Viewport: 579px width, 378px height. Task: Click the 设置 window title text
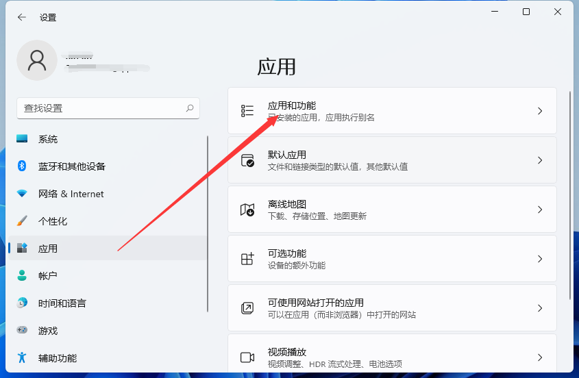(48, 17)
